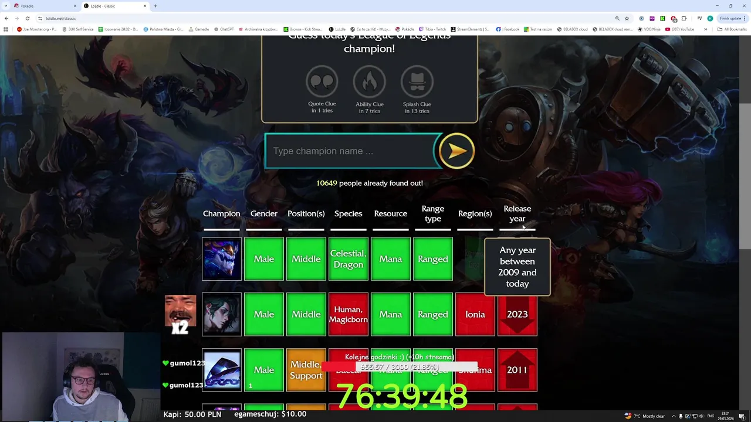Viewport: 751px width, 422px height.
Task: Click the 'Human, Magicborn' species cell
Action: click(x=348, y=315)
